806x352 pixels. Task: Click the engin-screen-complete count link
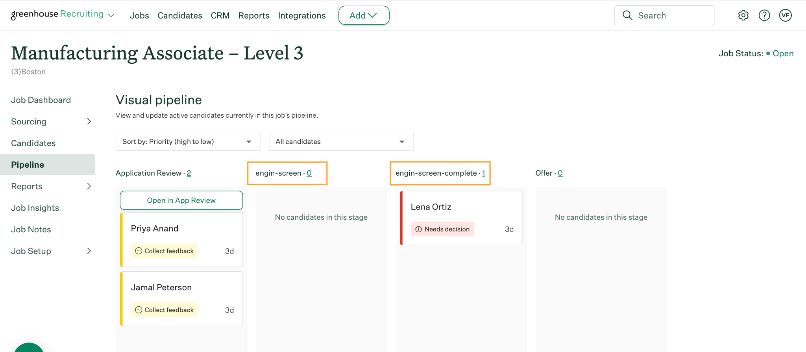(484, 173)
